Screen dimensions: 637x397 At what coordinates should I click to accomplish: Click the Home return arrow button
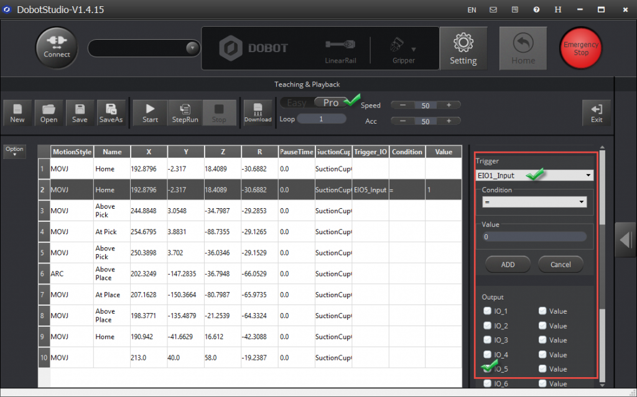click(523, 48)
